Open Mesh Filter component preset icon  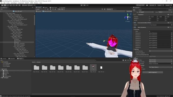(170, 23)
